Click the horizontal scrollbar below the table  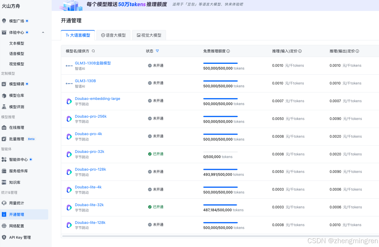tap(220, 236)
